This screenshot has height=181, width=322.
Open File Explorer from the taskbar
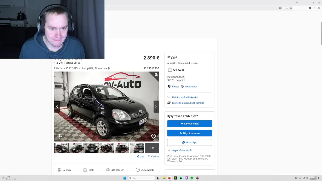point(164,178)
